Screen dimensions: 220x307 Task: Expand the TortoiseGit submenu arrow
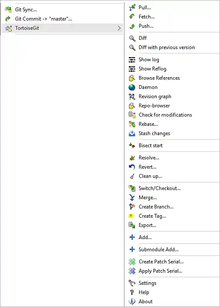[x=119, y=28]
